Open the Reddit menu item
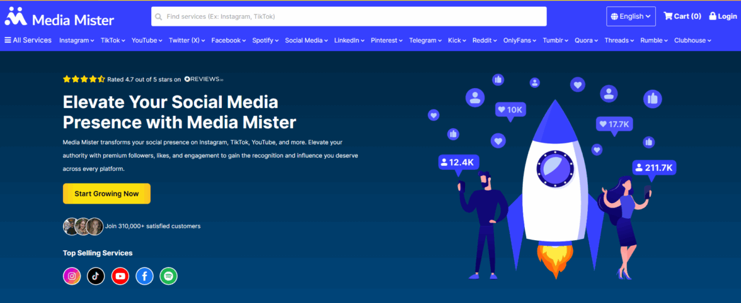The image size is (741, 303). 485,40
